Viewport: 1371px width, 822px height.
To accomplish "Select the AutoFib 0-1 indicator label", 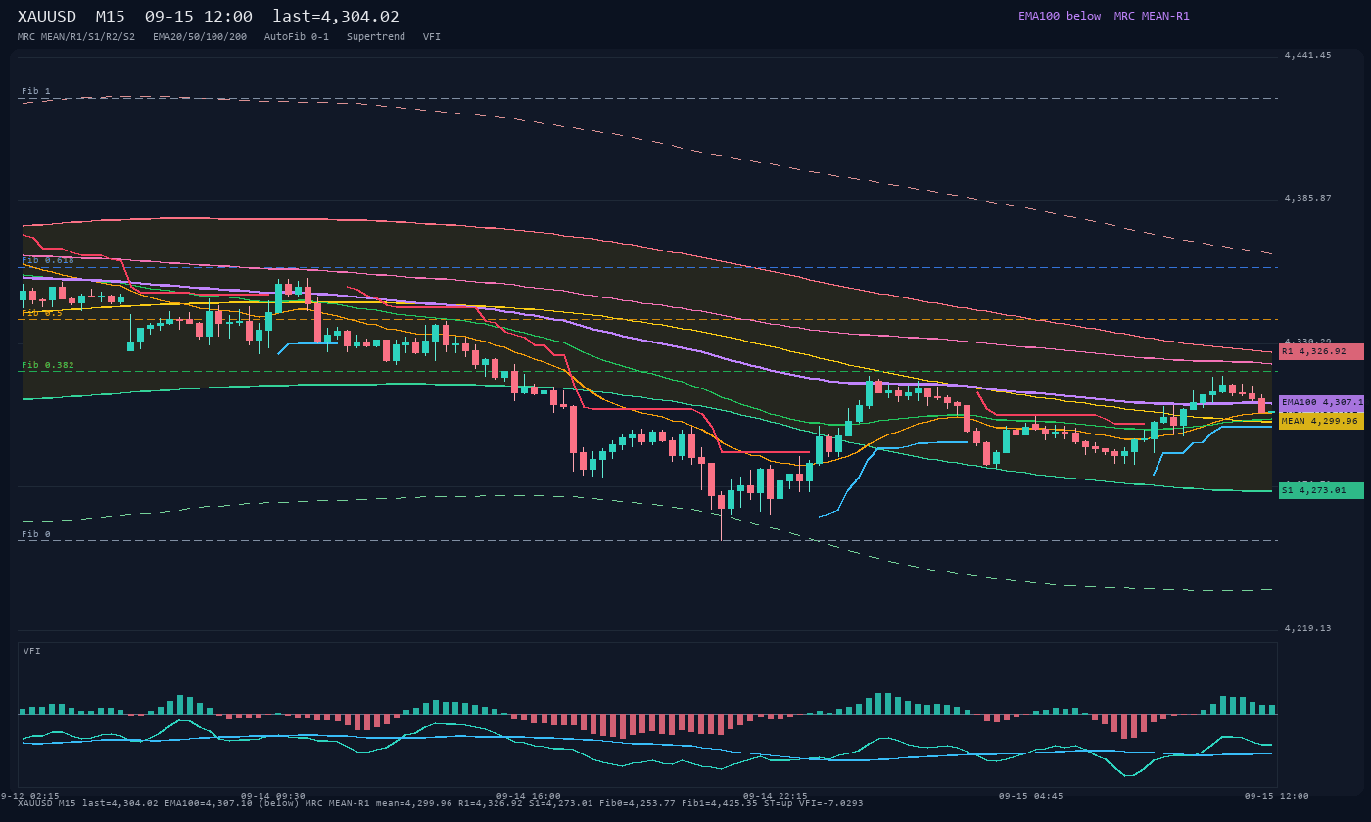I will point(297,37).
